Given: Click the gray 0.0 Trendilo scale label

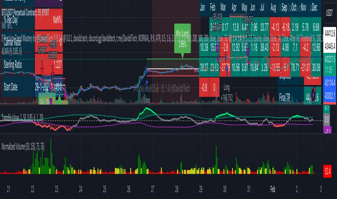Looking at the screenshot, I should point(327,119).
